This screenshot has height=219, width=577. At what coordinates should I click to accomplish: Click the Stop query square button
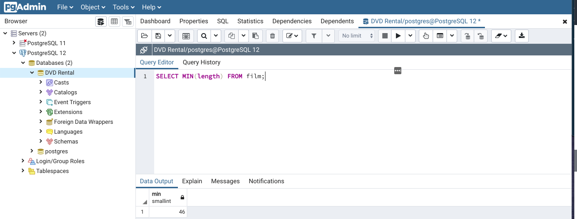click(384, 36)
